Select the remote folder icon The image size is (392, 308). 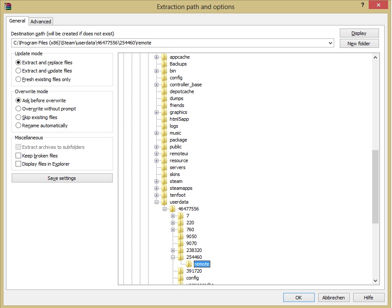coord(189,264)
